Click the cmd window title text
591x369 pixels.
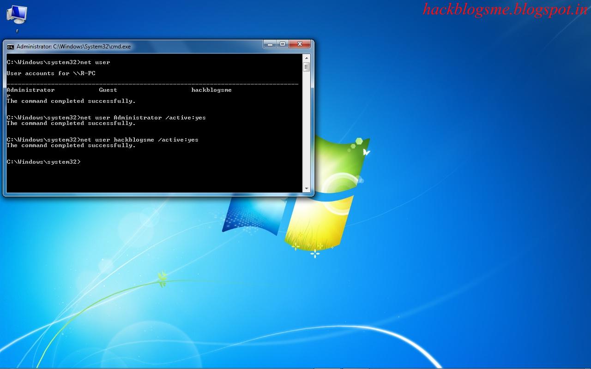(x=73, y=47)
